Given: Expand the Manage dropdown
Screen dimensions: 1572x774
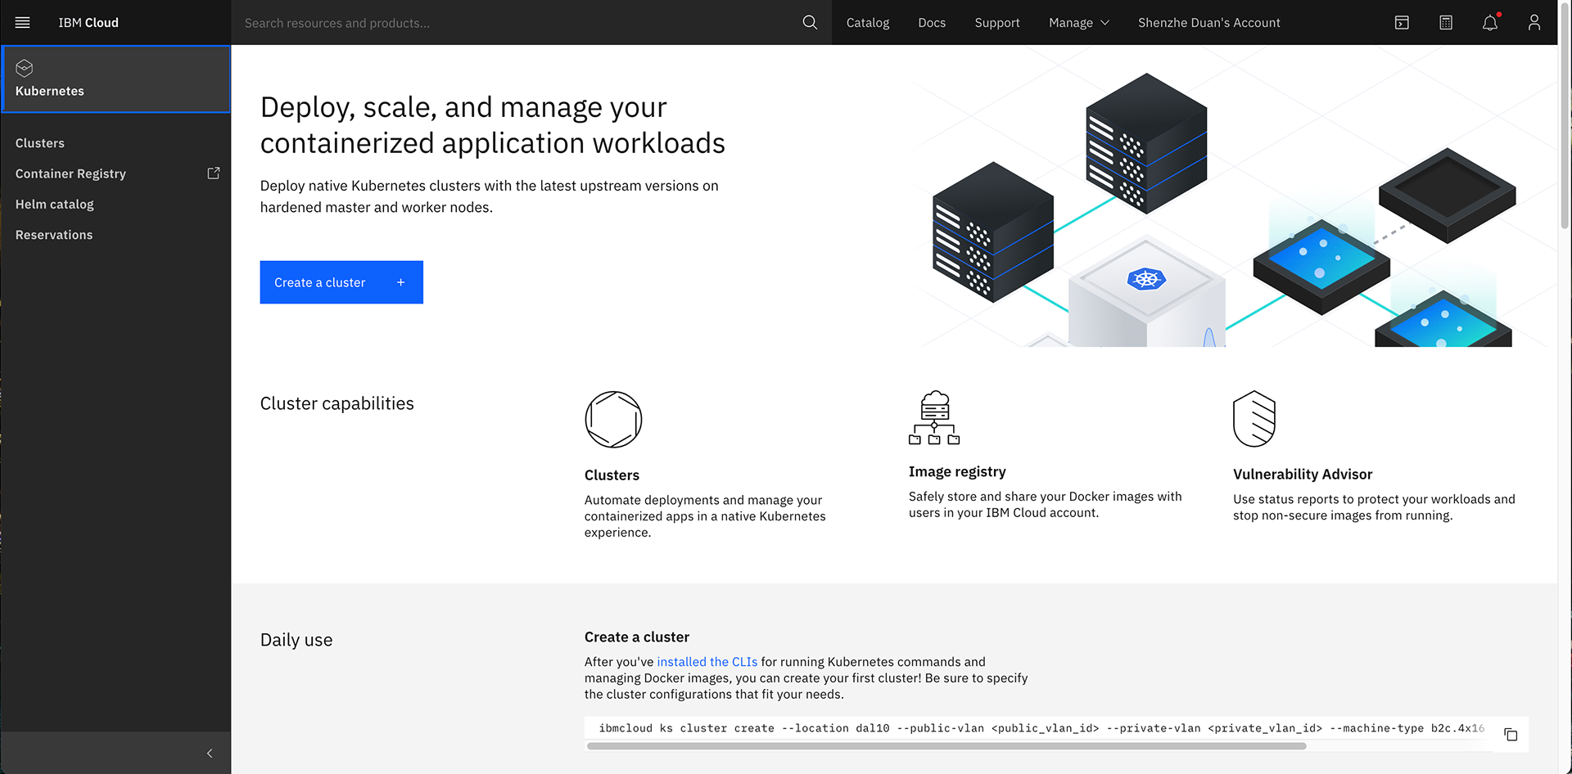Looking at the screenshot, I should [x=1079, y=23].
